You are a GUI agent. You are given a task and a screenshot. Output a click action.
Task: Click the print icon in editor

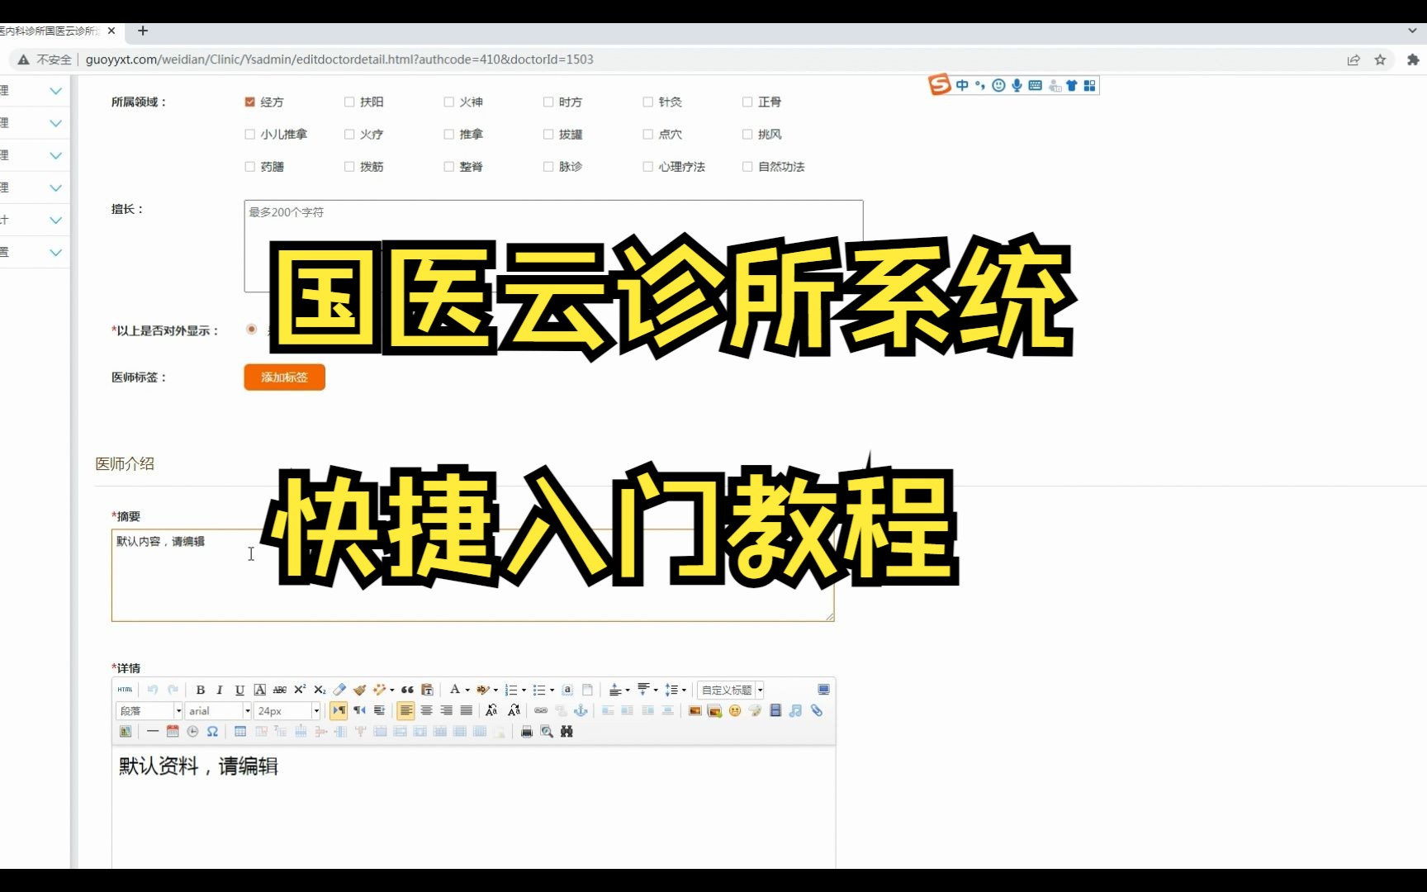tap(527, 731)
